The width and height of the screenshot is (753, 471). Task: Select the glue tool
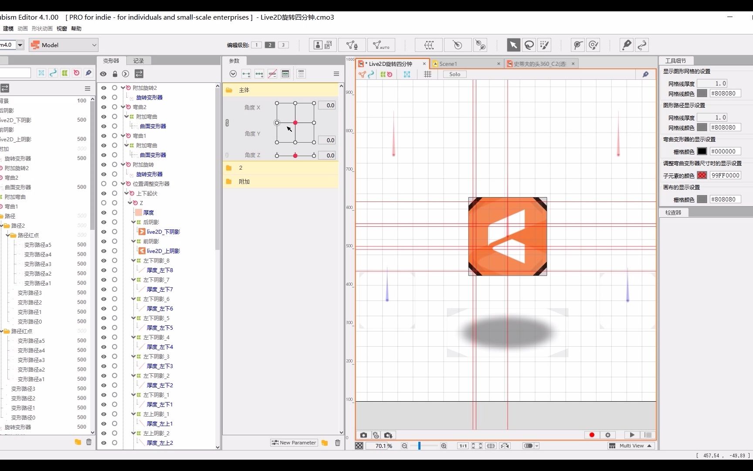tap(627, 45)
